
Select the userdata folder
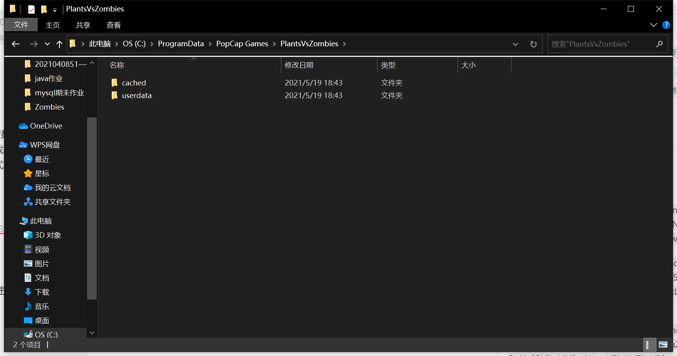coord(137,95)
